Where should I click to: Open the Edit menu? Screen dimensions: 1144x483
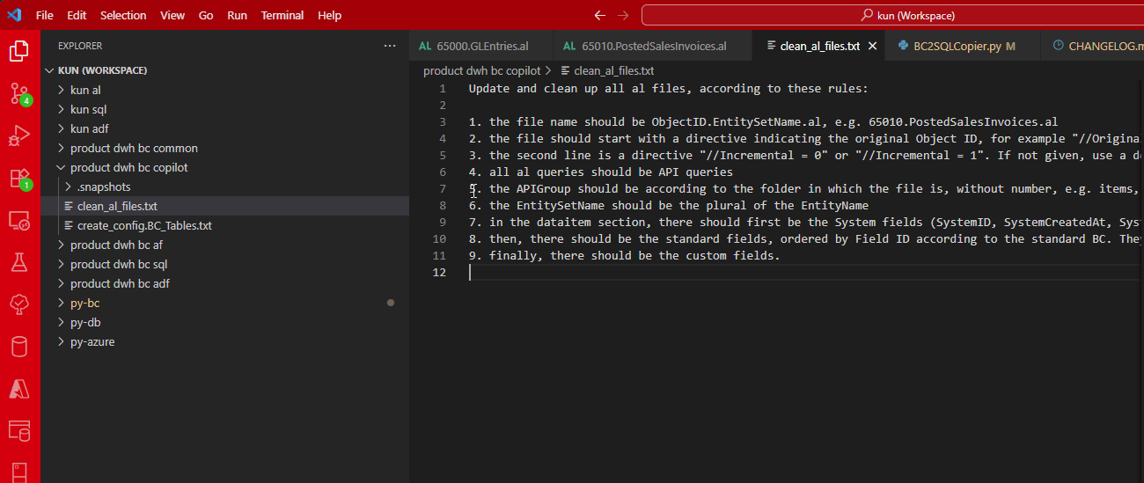point(77,15)
